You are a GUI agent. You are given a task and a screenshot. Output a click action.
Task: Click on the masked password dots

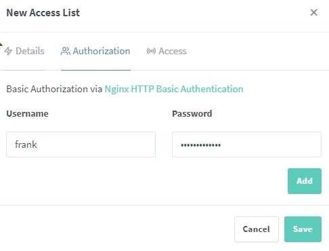point(201,145)
